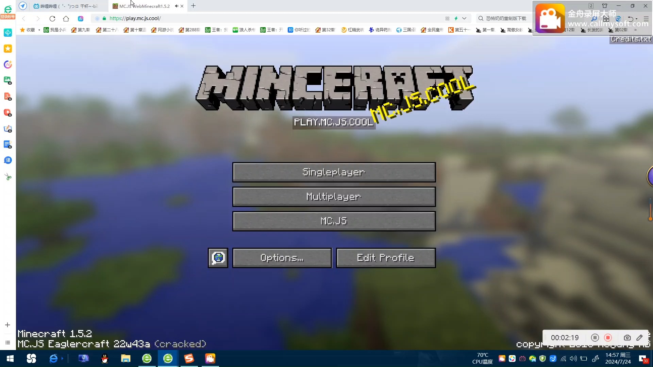Viewport: 653px width, 367px height.
Task: Select the MC.JS WebMinecraft1.5.2 tab
Action: pos(145,6)
